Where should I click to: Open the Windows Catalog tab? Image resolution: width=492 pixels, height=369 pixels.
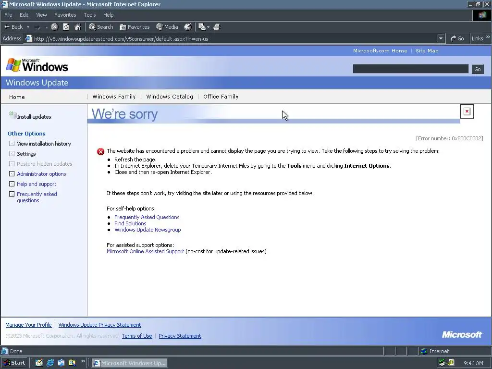[x=170, y=97]
